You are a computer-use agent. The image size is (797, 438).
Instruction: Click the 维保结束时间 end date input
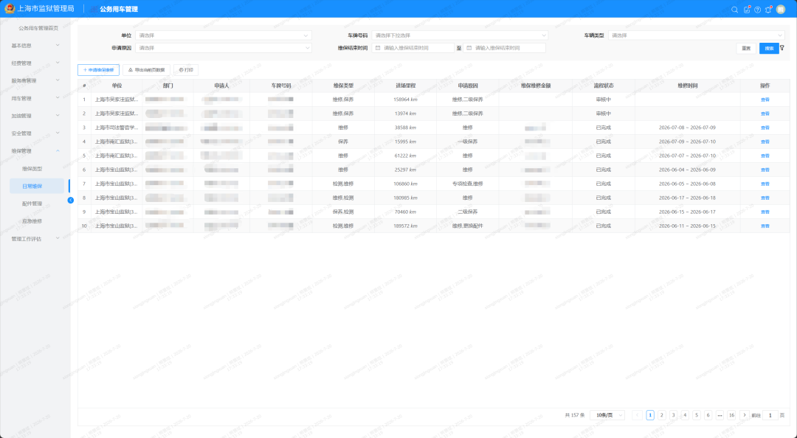[x=504, y=48]
